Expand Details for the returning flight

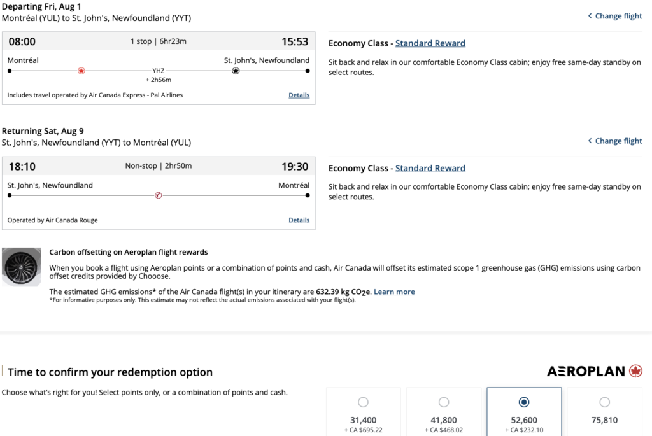[x=299, y=220]
